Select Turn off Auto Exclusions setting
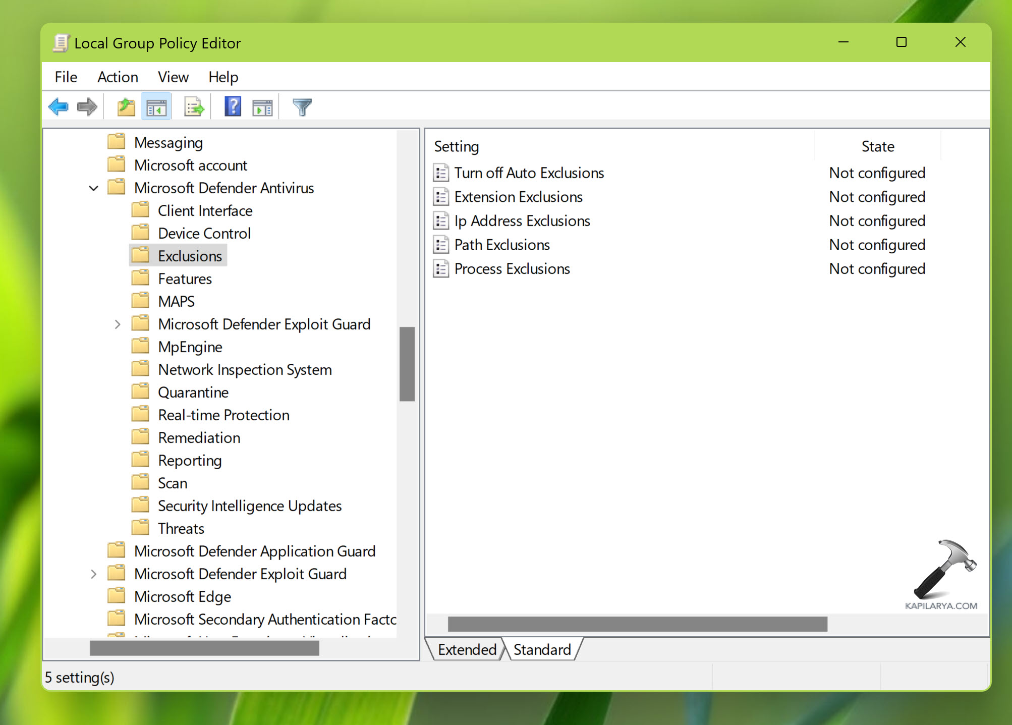The image size is (1012, 725). pos(529,173)
